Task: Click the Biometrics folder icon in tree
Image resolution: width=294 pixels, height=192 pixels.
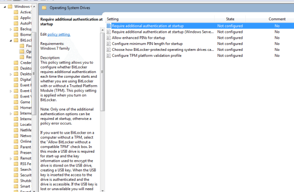Action: point(16,35)
